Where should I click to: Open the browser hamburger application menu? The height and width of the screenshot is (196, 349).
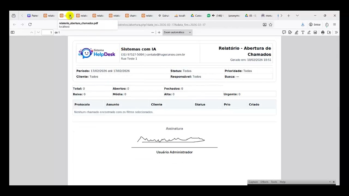pos(335,24)
